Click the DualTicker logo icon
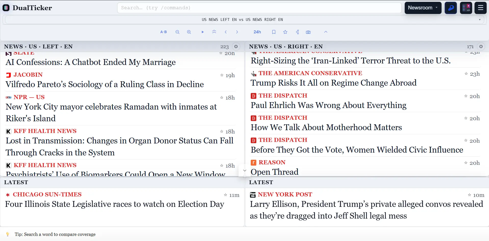The width and height of the screenshot is (489, 241). 6,8
